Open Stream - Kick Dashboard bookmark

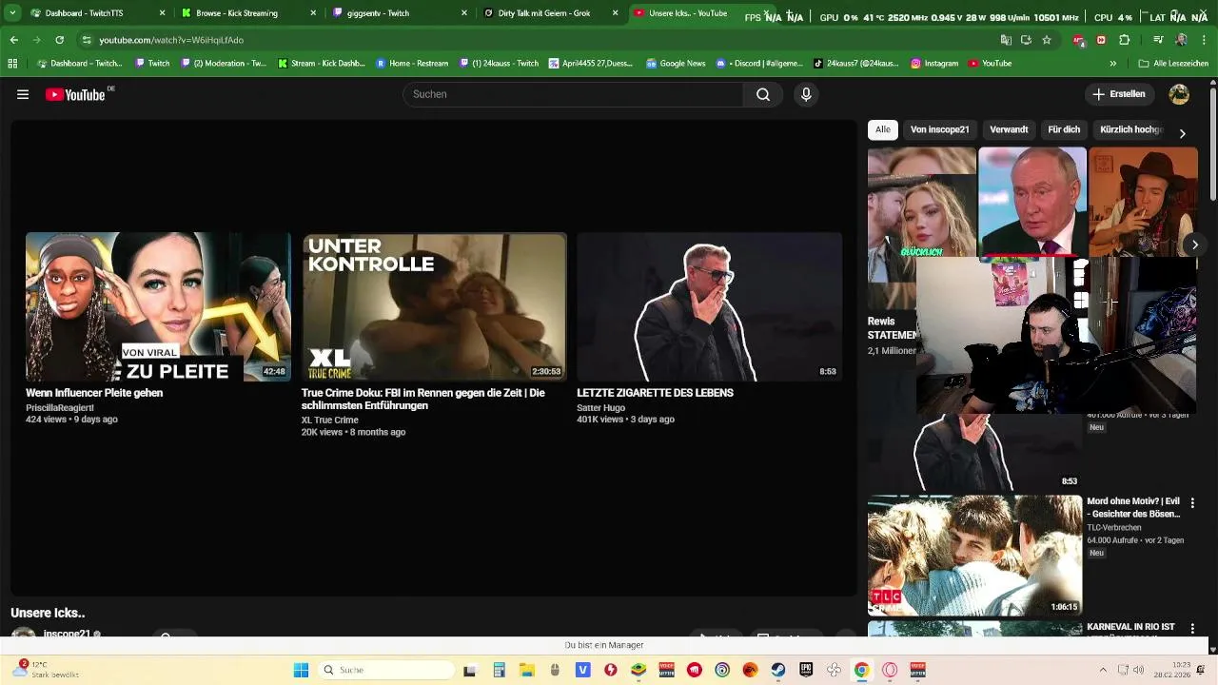tap(321, 64)
